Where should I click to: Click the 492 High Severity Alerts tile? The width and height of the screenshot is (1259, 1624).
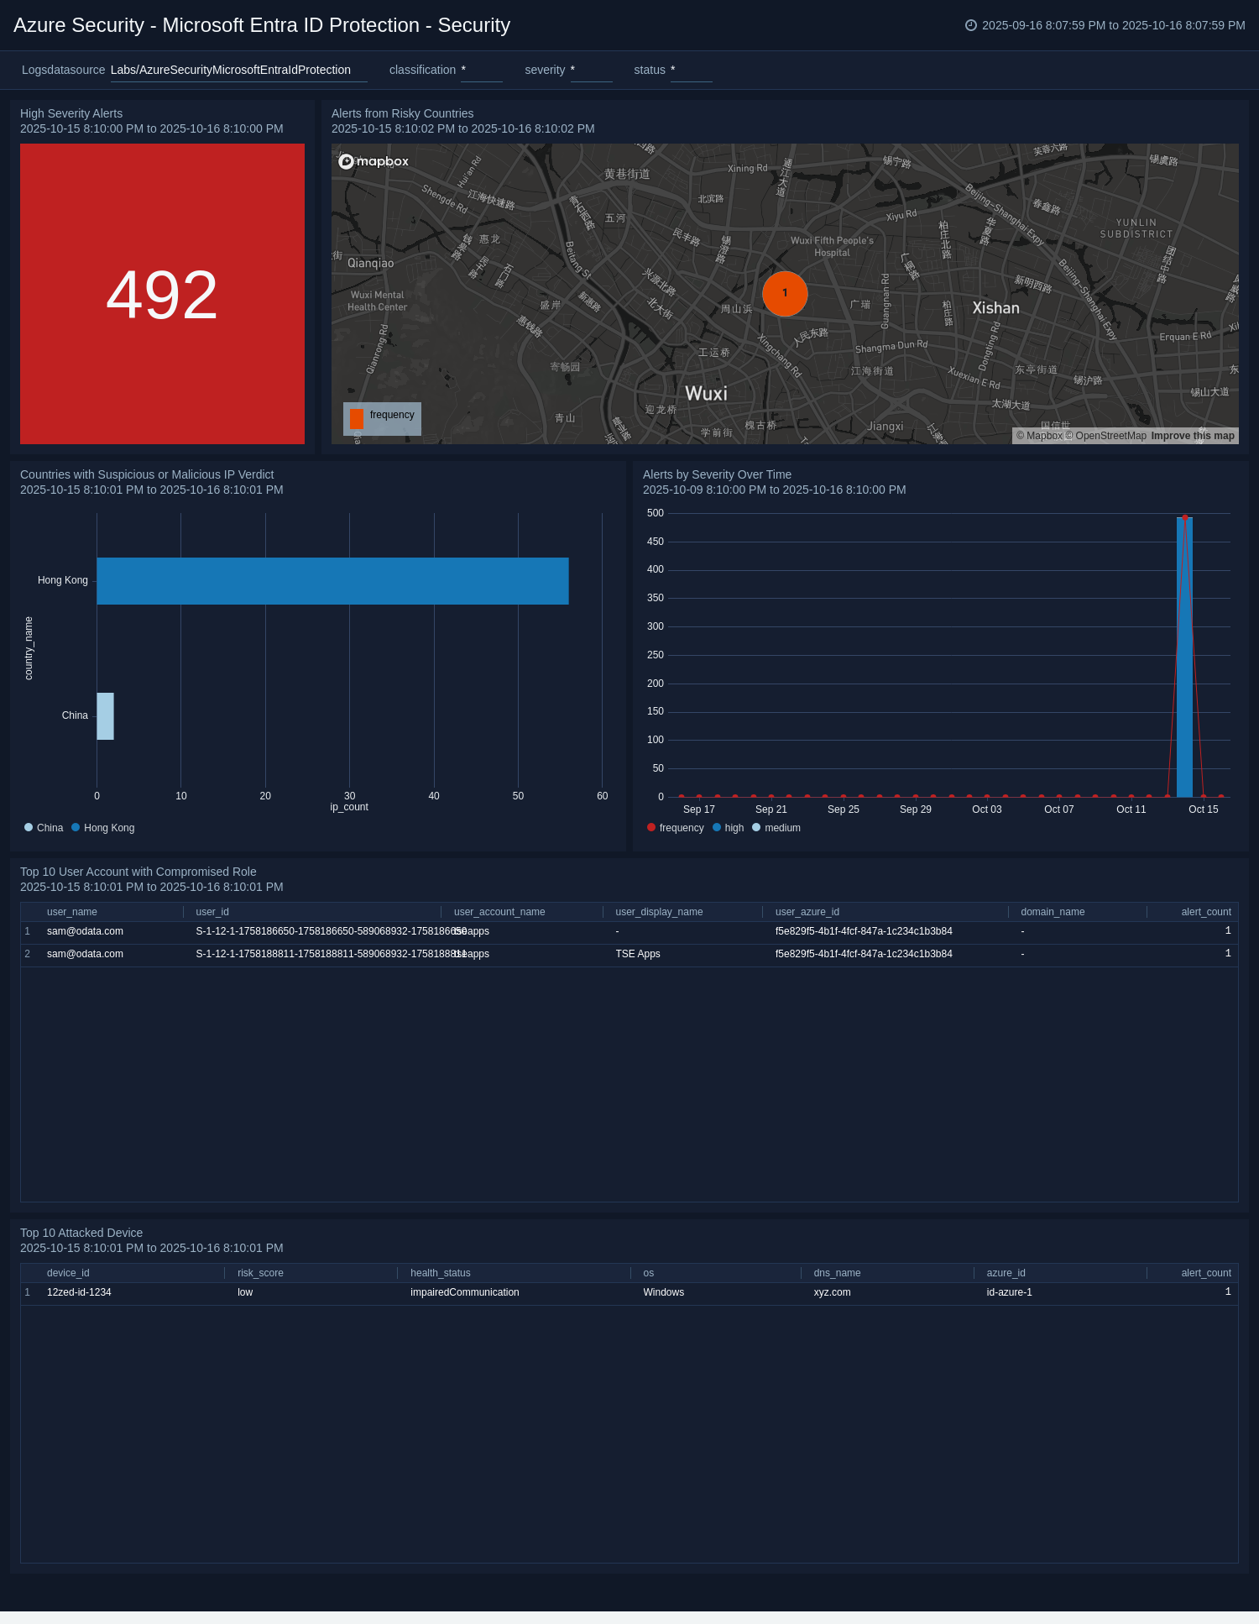[162, 294]
